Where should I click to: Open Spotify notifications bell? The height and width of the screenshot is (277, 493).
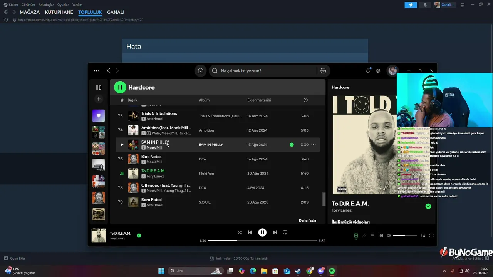click(368, 71)
